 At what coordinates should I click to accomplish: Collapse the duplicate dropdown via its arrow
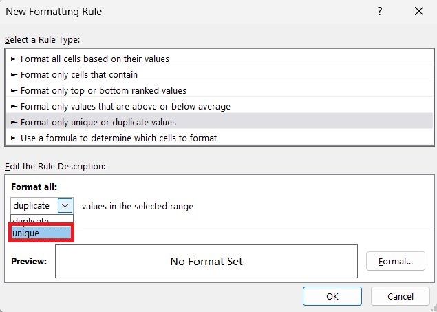tap(65, 205)
